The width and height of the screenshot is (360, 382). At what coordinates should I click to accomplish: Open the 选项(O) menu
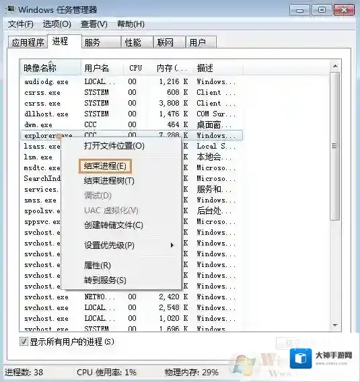pos(57,24)
